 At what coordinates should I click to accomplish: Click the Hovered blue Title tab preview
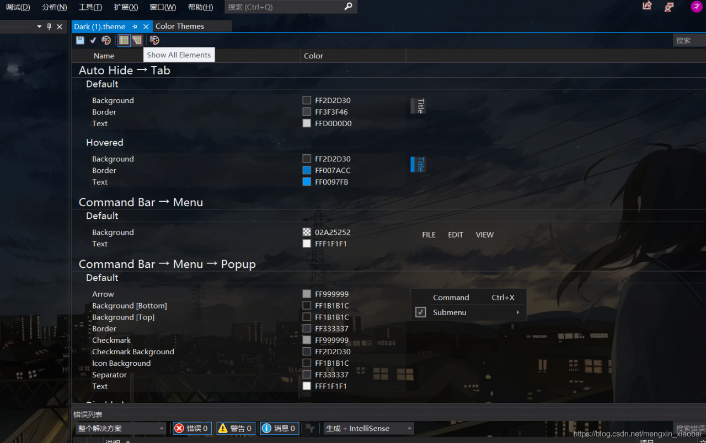coord(418,164)
